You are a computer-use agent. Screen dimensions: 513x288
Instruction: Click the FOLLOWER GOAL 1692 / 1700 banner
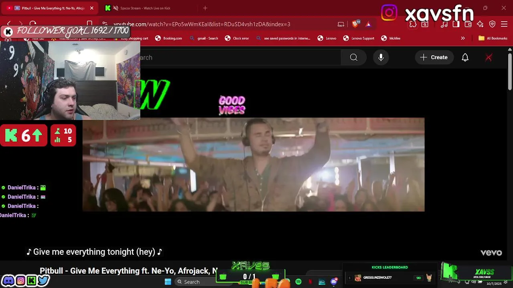[x=66, y=31]
